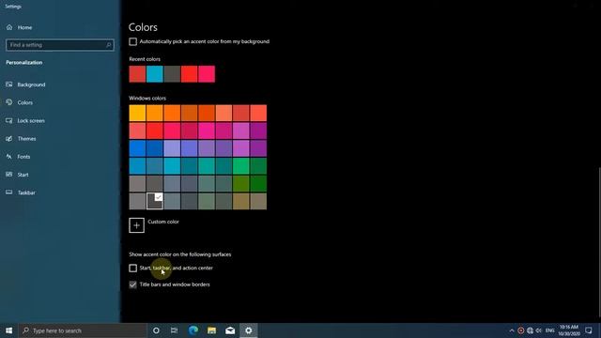Click the search magnifier in Find a setting

pos(109,45)
